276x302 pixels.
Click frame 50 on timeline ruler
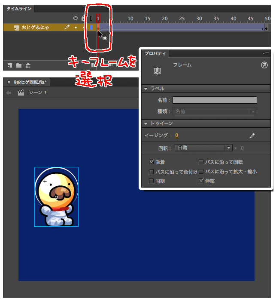[x=267, y=18]
